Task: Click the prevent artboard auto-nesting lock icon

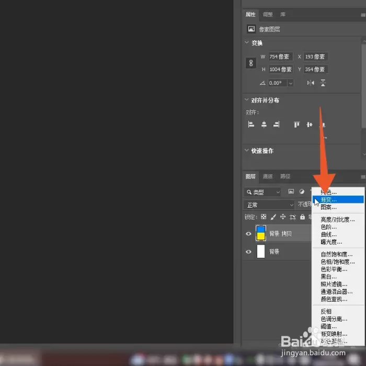Action: (293, 217)
